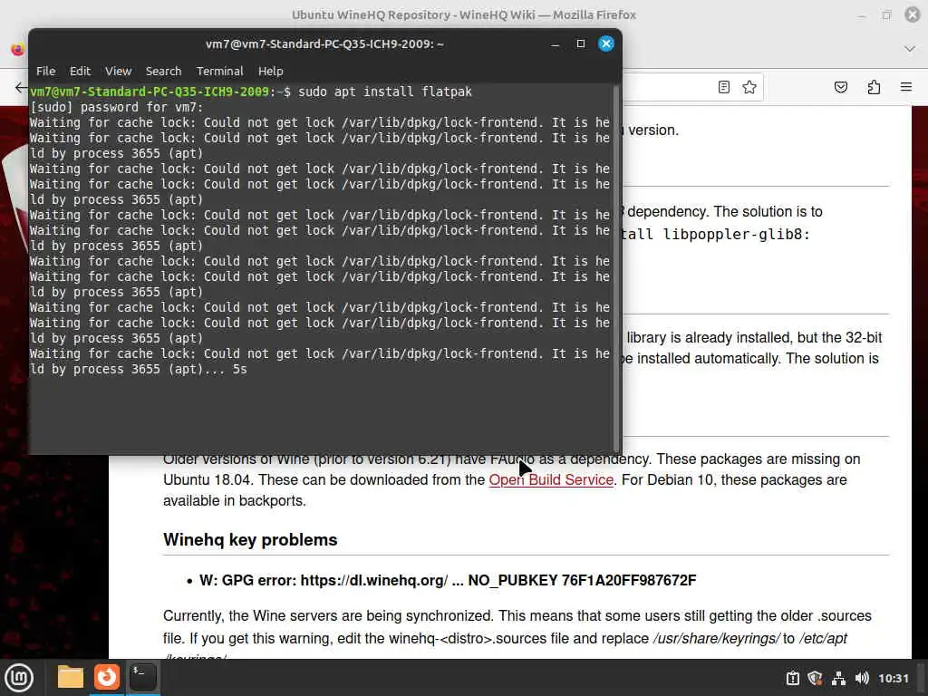Click the Firefox tab favicon
Viewport: 928px width, 696px height.
[x=18, y=49]
